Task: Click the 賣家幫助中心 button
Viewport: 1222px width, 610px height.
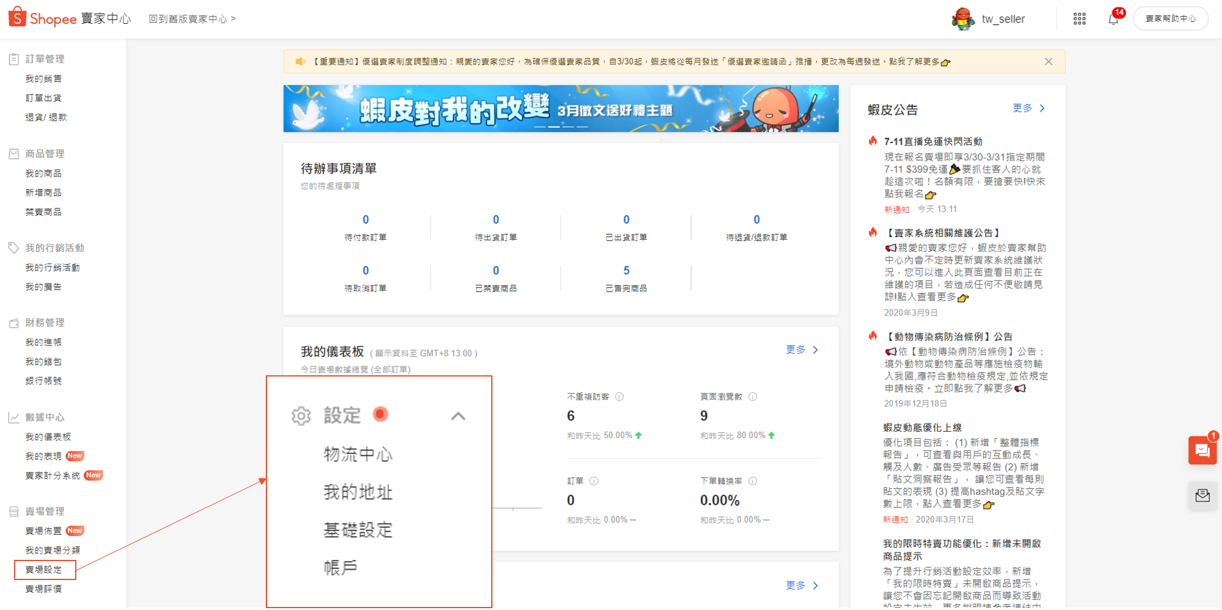Action: point(1170,19)
